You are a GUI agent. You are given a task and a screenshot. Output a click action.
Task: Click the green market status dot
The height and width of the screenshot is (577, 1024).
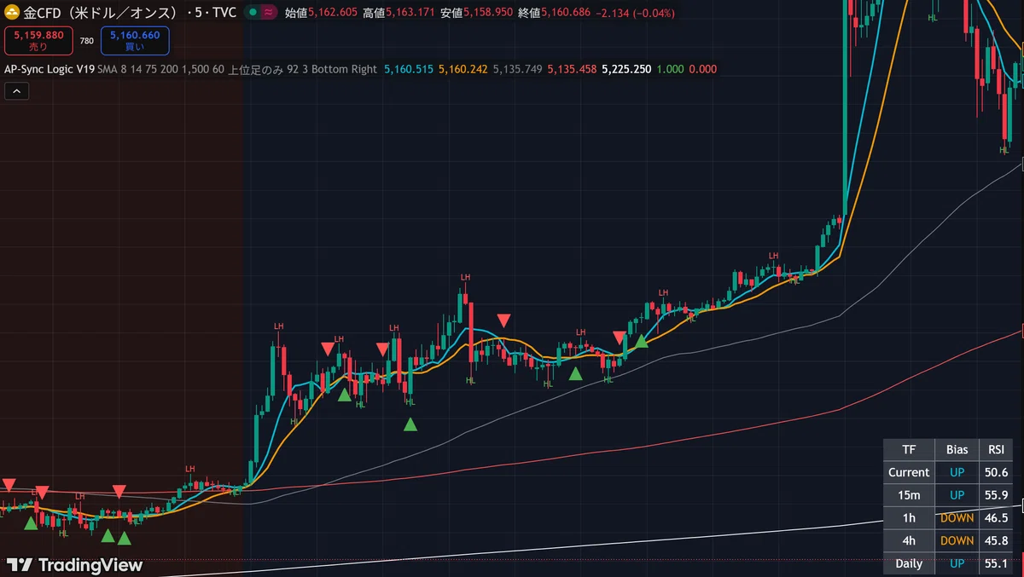254,13
